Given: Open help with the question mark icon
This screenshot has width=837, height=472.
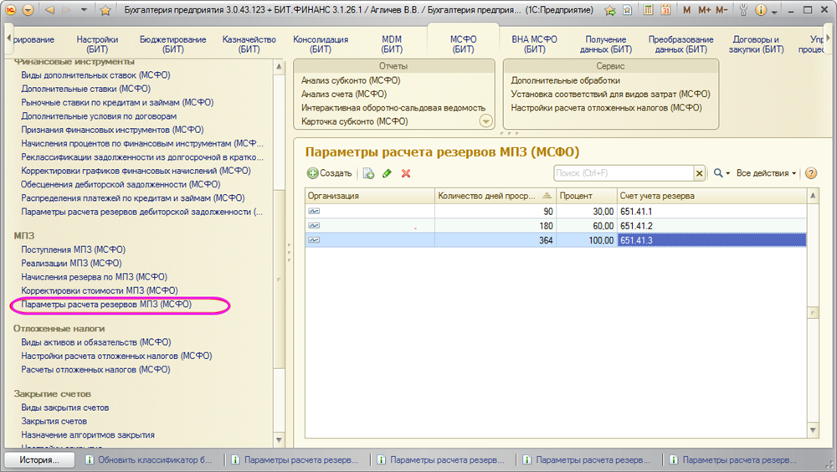Looking at the screenshot, I should click(x=810, y=173).
